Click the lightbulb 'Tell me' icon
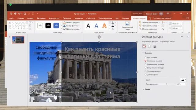Viewport: 196px width, 110px height. pos(150,18)
